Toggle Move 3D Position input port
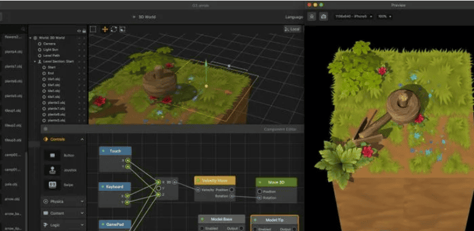 (x=260, y=191)
